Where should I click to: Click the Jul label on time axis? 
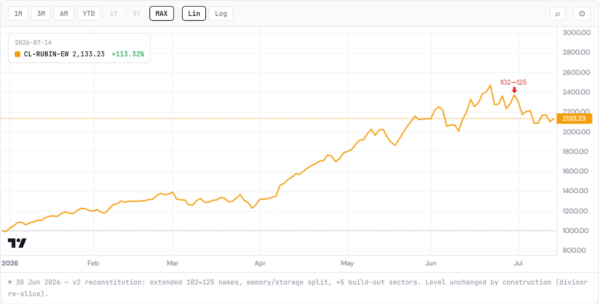click(518, 263)
